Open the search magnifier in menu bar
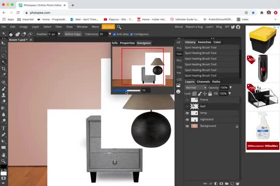 [119, 27]
